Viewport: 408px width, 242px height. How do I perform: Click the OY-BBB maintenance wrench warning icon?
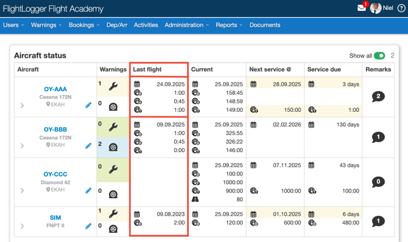tap(113, 127)
